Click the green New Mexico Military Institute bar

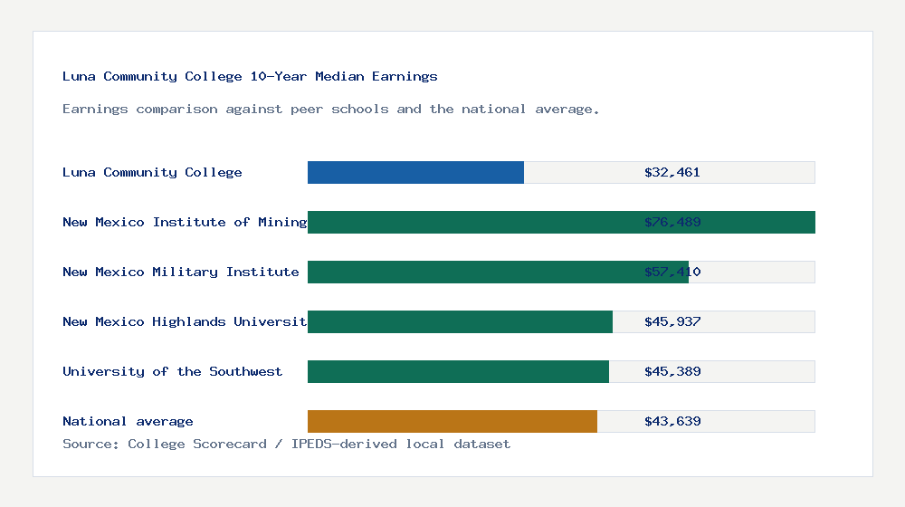click(x=498, y=272)
